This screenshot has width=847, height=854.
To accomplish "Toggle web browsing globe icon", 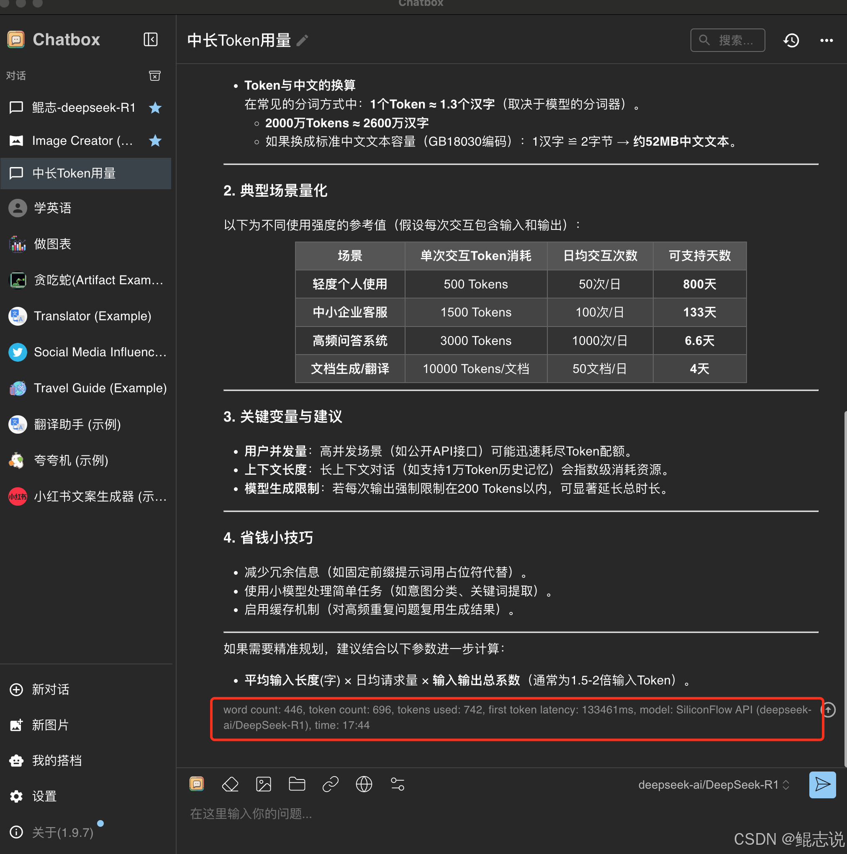I will pyautogui.click(x=364, y=785).
